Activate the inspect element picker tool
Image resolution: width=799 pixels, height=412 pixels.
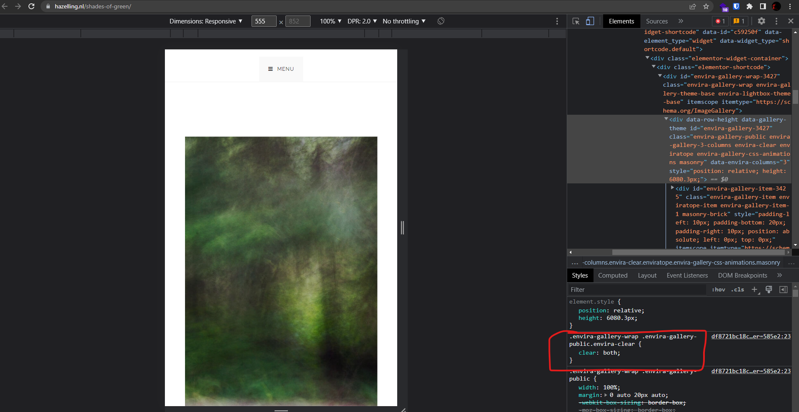coord(576,21)
